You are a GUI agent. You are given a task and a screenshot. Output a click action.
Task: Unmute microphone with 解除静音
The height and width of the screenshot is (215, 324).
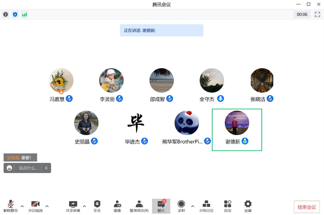tap(10, 206)
